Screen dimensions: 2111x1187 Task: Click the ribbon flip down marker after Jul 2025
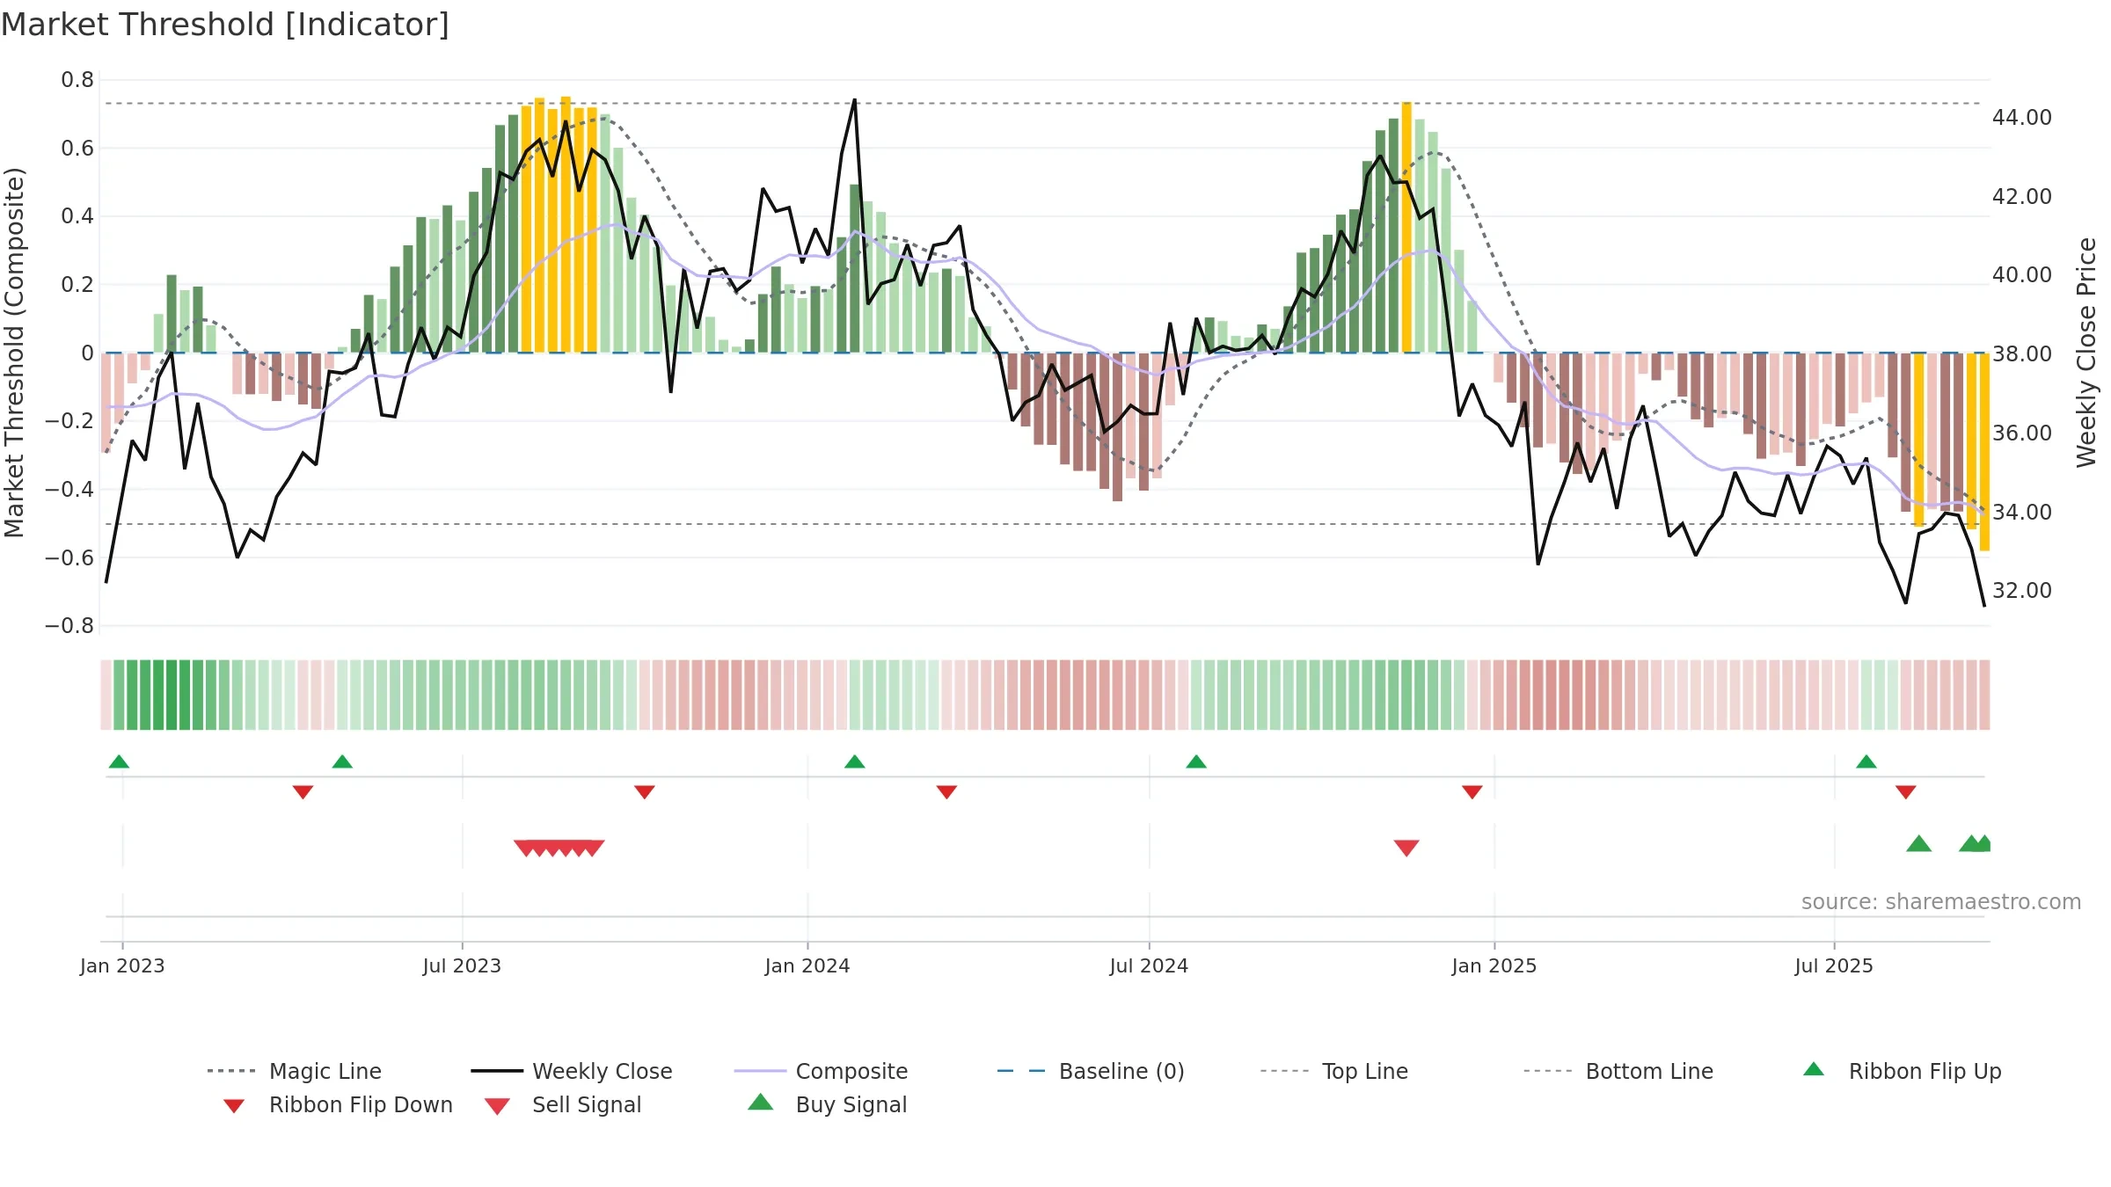1906,792
